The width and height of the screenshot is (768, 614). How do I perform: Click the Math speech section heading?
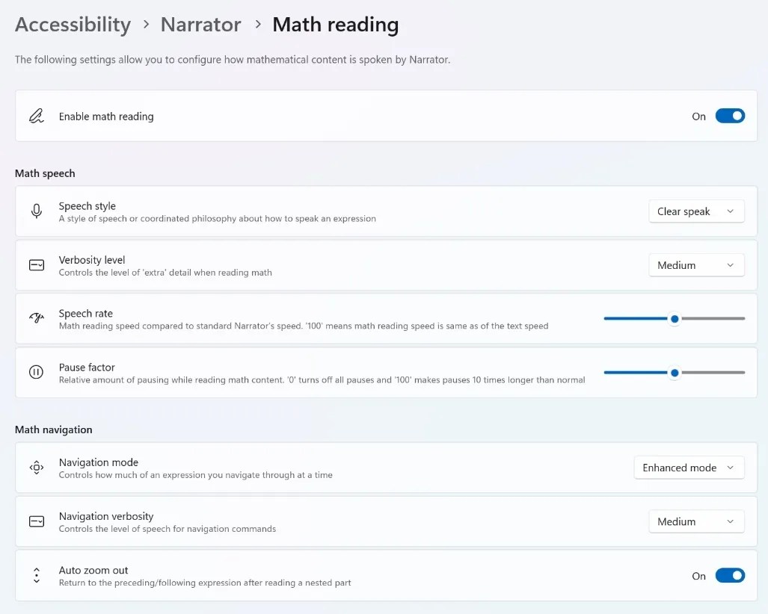point(45,173)
